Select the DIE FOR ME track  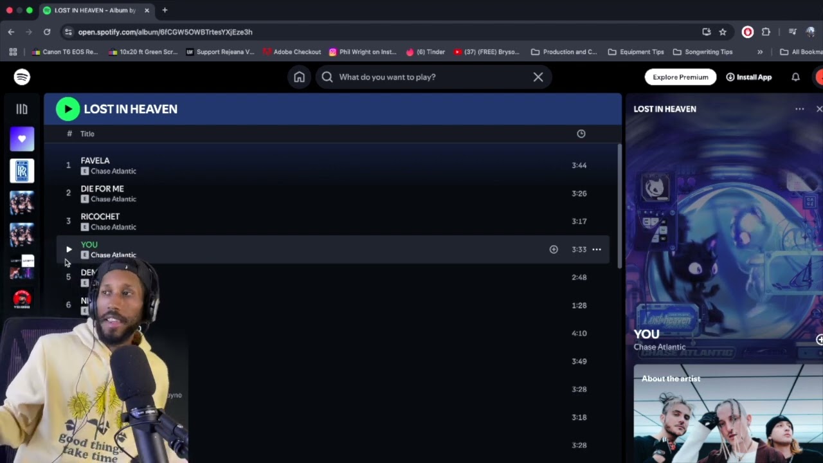pos(332,194)
